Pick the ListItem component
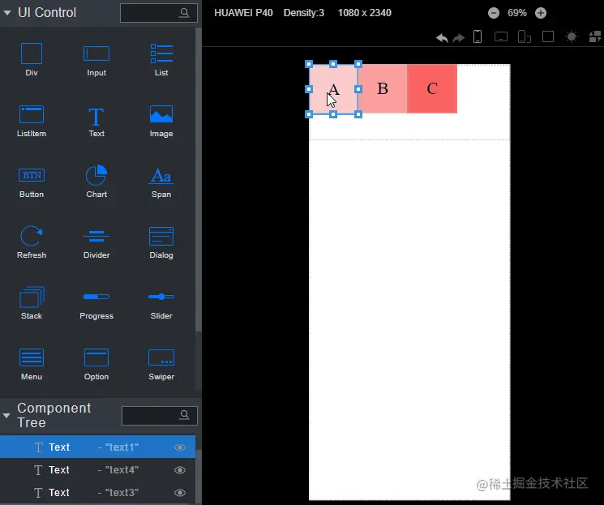604x505 pixels. tap(31, 121)
